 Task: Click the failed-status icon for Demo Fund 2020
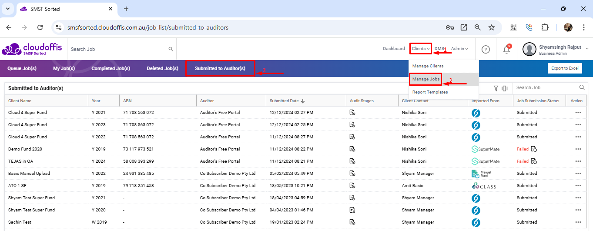click(534, 149)
